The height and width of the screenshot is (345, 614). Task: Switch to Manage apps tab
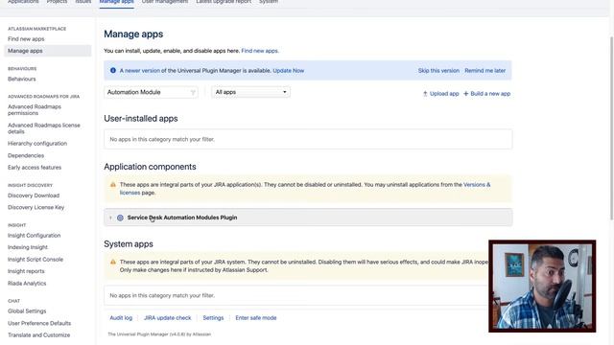116,2
